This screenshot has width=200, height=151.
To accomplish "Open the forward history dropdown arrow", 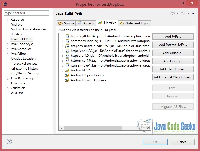I will point(188,13).
